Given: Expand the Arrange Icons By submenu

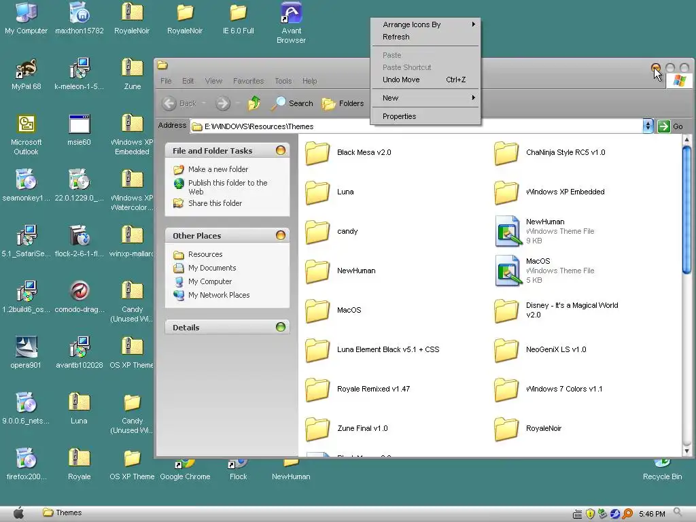Looking at the screenshot, I should point(425,24).
